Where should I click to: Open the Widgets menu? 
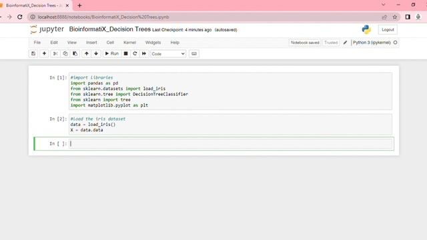click(x=153, y=43)
